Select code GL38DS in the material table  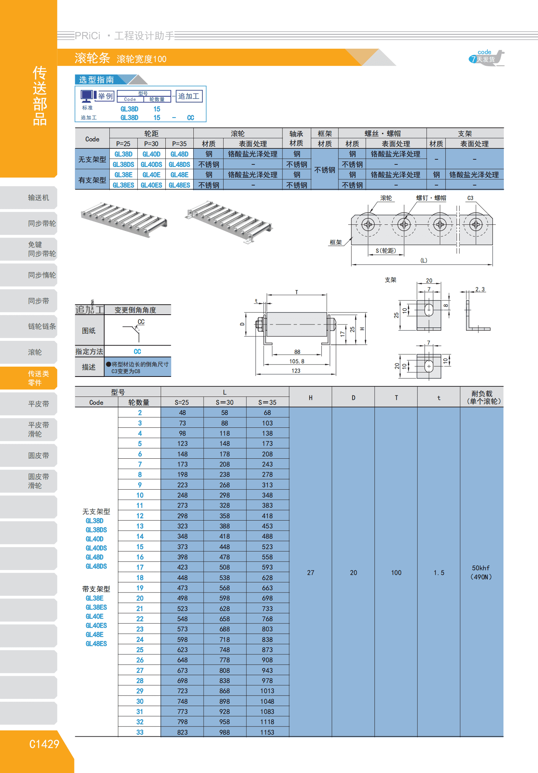(124, 164)
